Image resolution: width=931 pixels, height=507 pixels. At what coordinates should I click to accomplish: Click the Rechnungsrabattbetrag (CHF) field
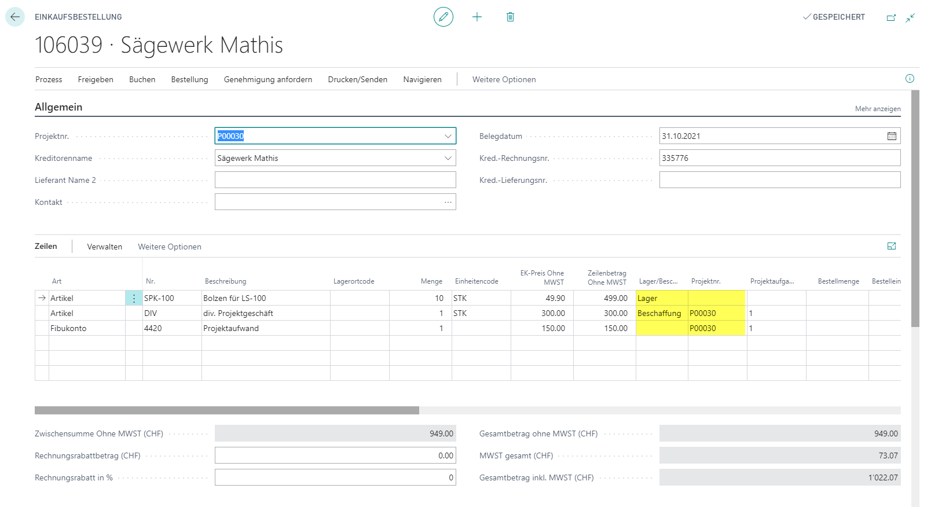click(335, 455)
